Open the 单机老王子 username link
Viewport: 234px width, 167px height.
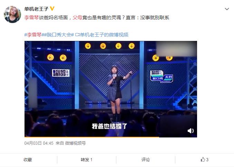click(x=36, y=9)
